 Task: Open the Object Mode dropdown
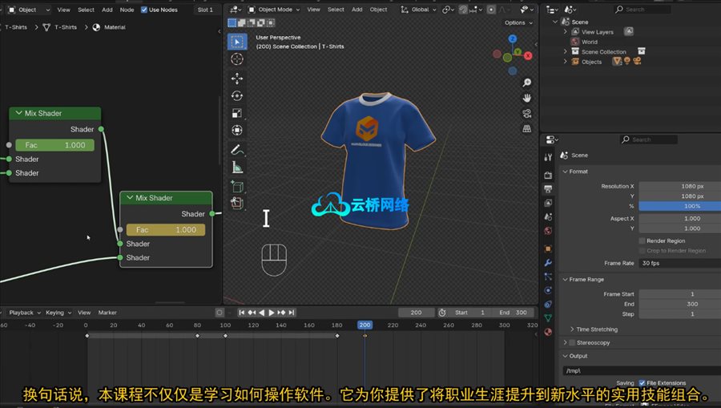click(274, 10)
